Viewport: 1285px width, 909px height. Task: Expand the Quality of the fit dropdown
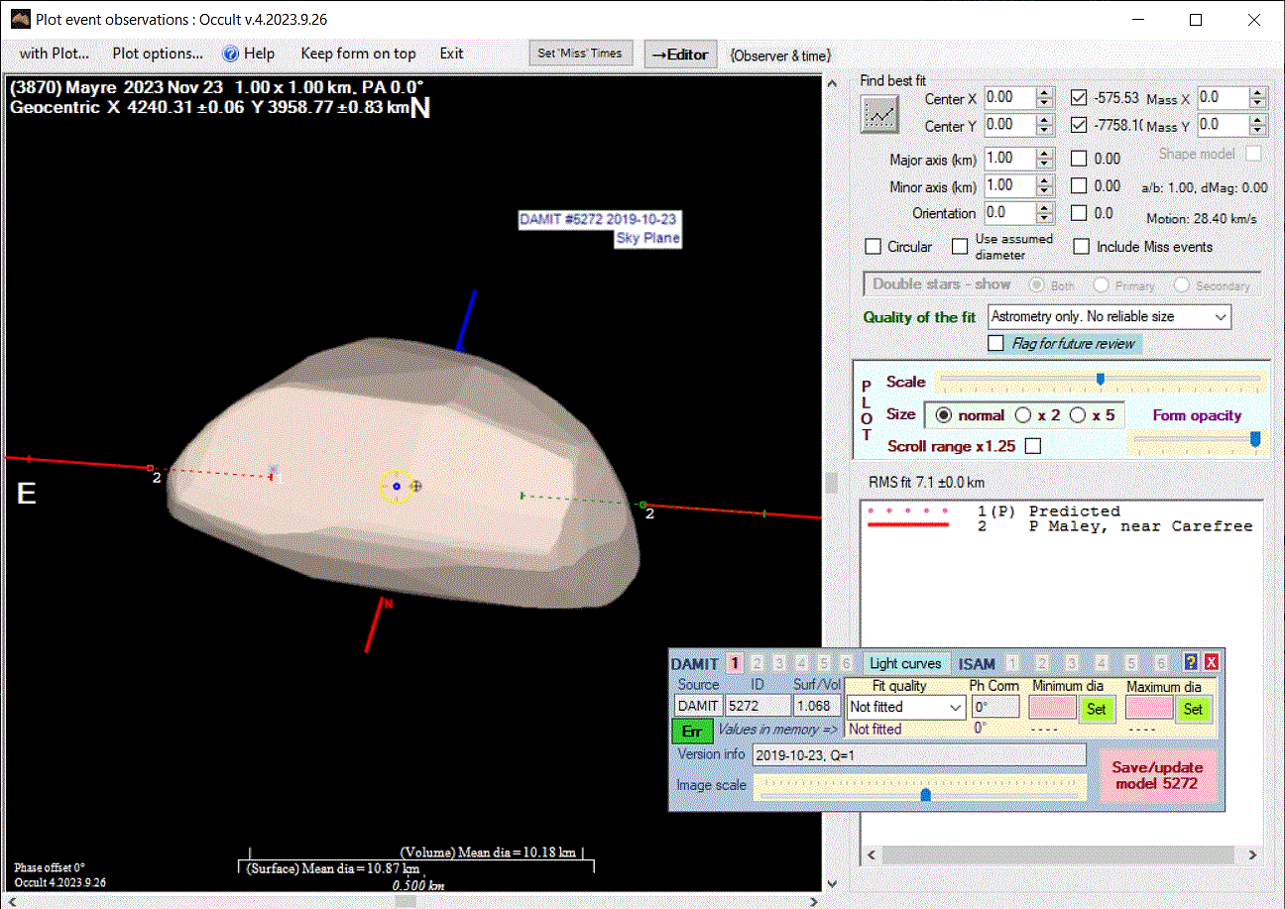1220,317
